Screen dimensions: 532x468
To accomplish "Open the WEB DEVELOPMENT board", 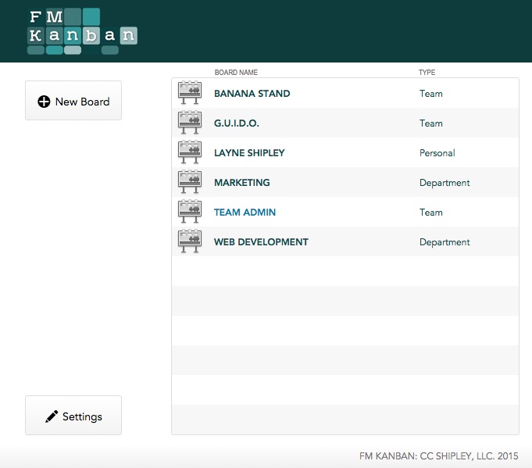I will coord(261,242).
